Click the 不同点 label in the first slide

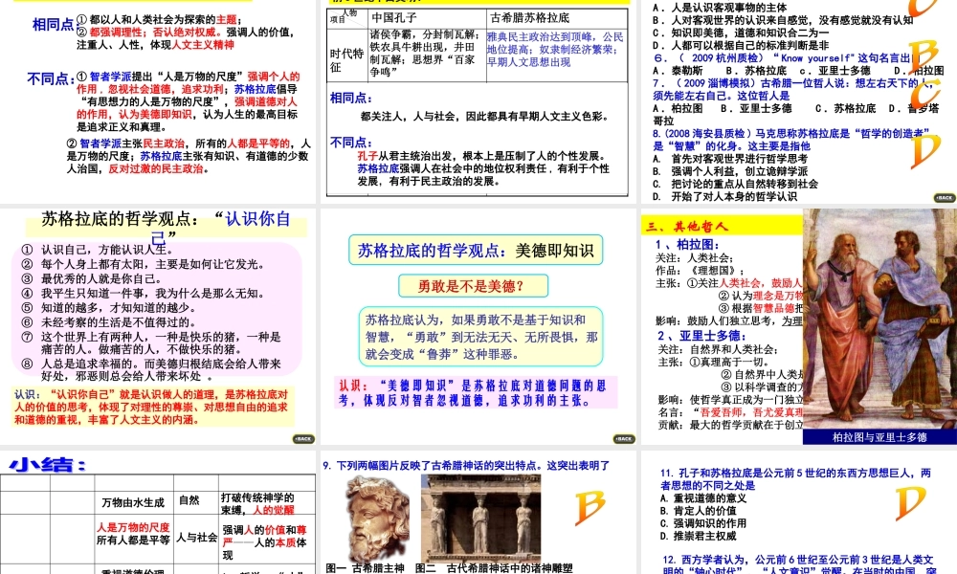click(51, 78)
